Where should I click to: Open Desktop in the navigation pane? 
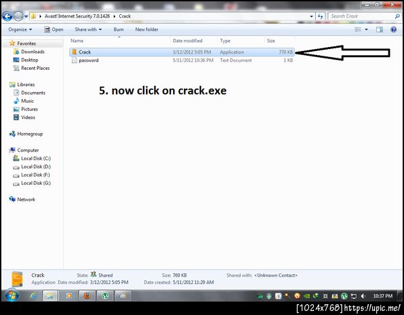(30, 60)
